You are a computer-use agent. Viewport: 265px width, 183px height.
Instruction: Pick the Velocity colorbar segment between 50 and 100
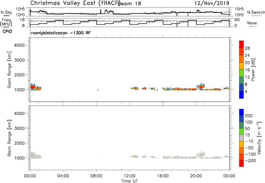pyautogui.click(x=241, y=125)
